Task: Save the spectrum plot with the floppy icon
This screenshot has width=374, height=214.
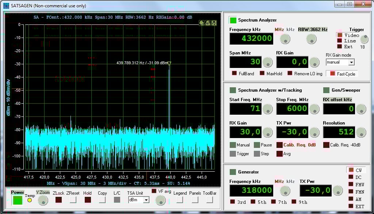Action: (x=214, y=23)
